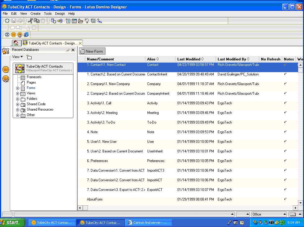Screen dimensions: 304x227
Task: Click the Cut scissors icon
Action: [x=30, y=21]
